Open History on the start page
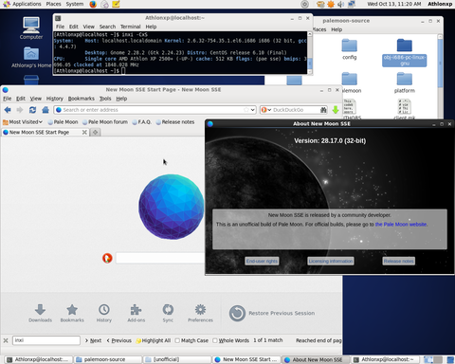455x364 pixels. coord(104,313)
